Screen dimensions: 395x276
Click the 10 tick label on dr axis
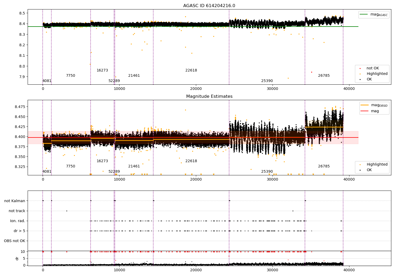pos(23,252)
